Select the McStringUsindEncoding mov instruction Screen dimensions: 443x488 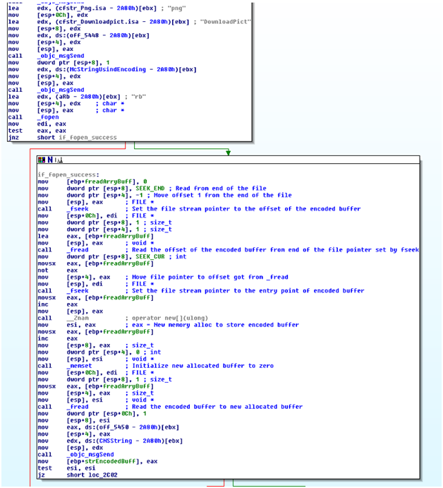pos(102,70)
